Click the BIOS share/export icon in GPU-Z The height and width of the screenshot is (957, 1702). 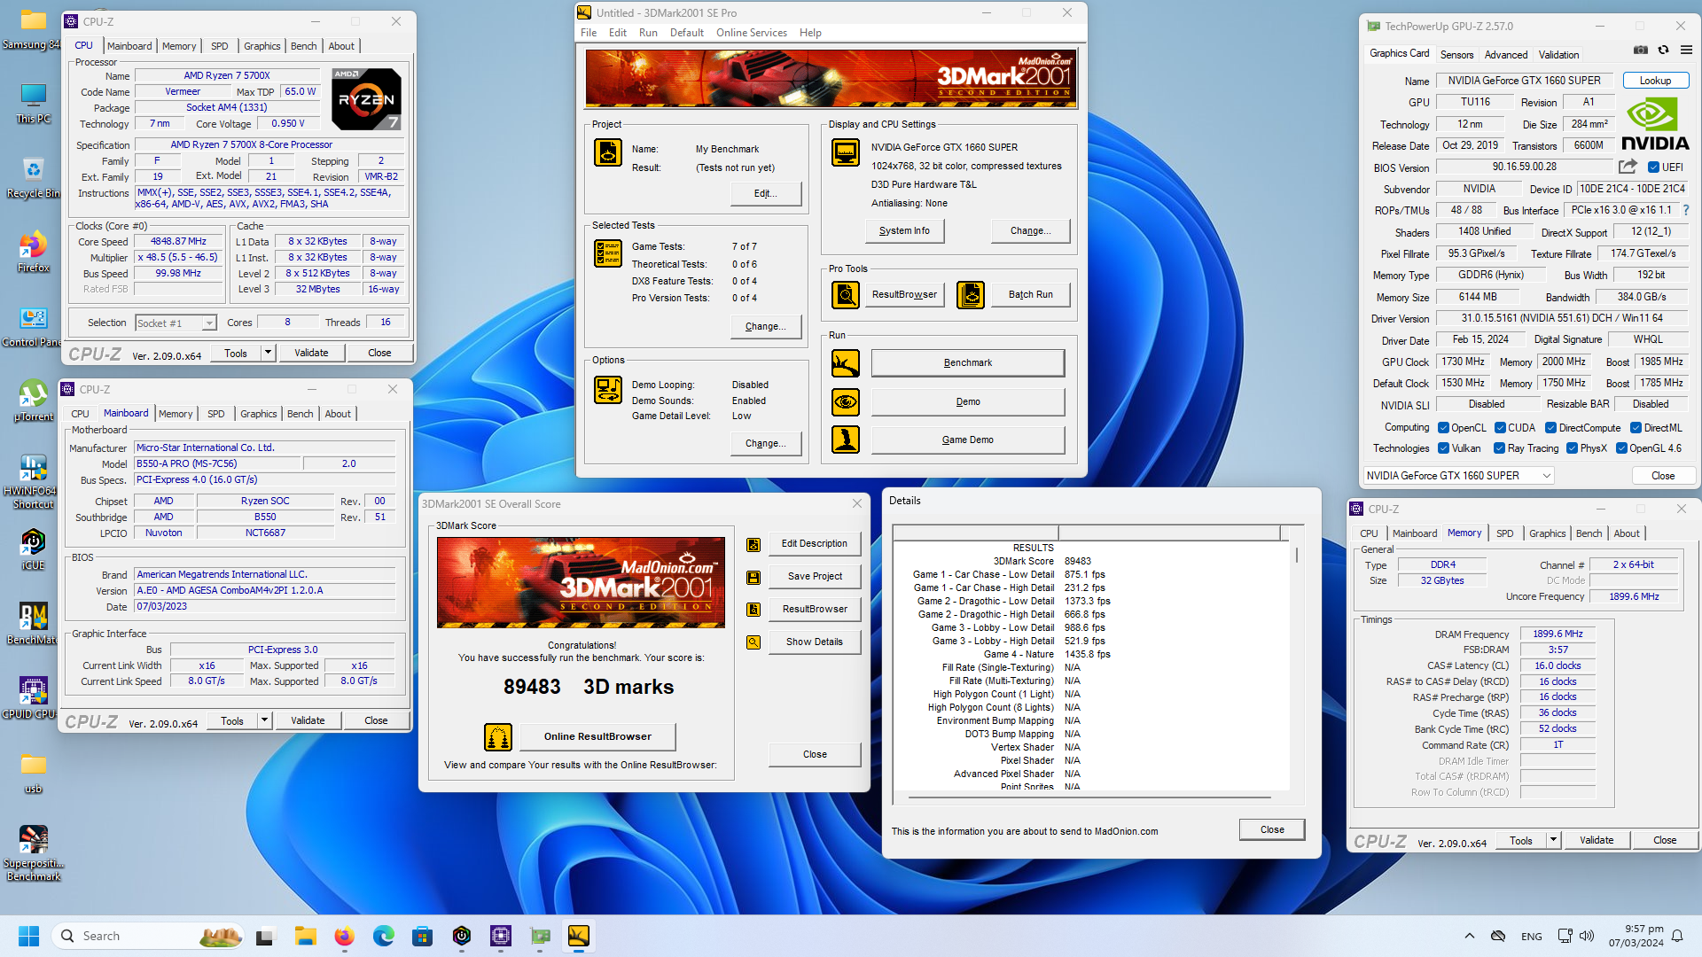tap(1628, 167)
